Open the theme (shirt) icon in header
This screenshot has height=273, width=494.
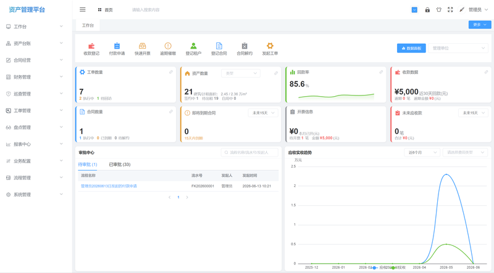tap(438, 10)
